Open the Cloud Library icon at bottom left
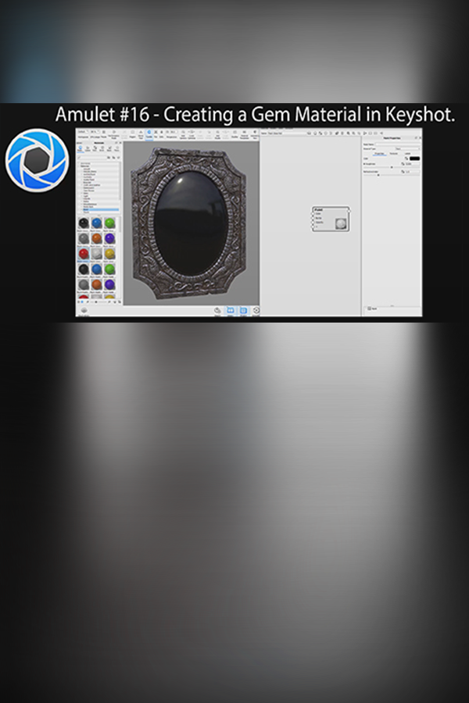Screen dimensions: 469x703 coord(84,310)
